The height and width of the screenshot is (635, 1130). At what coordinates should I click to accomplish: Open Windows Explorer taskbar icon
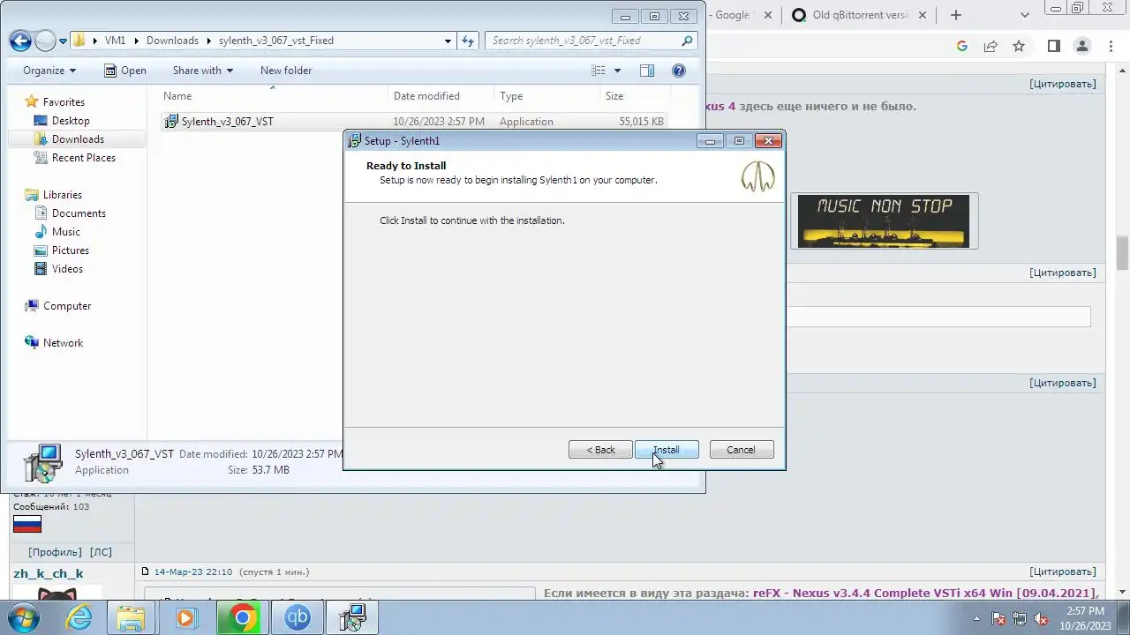click(131, 617)
